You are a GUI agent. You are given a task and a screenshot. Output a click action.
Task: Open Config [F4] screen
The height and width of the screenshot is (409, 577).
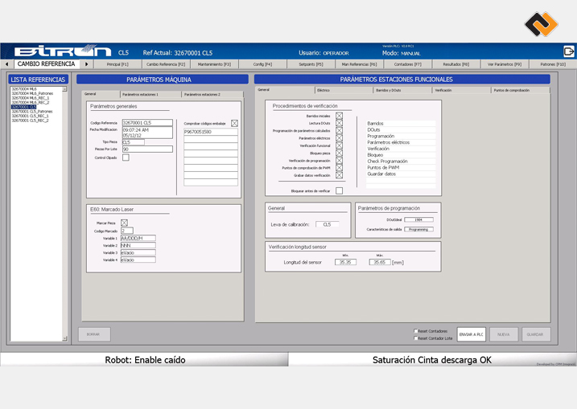(x=262, y=64)
